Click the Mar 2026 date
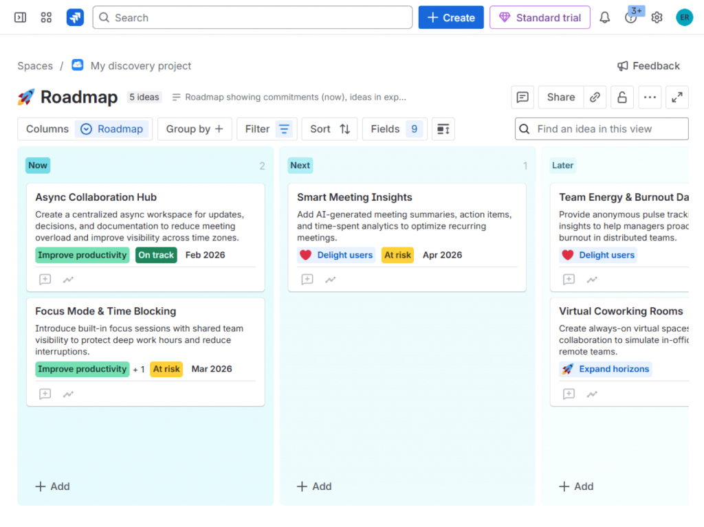The image size is (704, 527). click(212, 369)
